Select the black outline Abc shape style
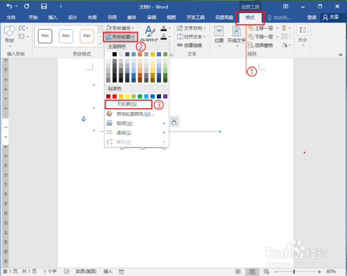The width and height of the screenshot is (347, 276). [x=45, y=36]
